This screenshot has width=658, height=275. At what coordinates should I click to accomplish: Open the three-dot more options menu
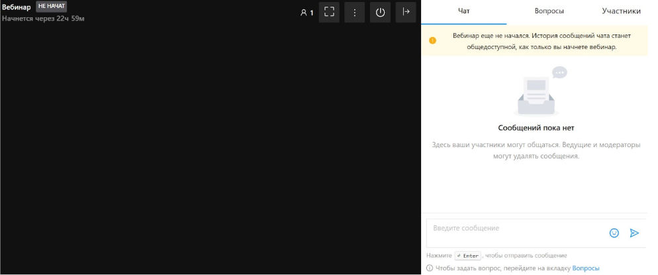(355, 13)
